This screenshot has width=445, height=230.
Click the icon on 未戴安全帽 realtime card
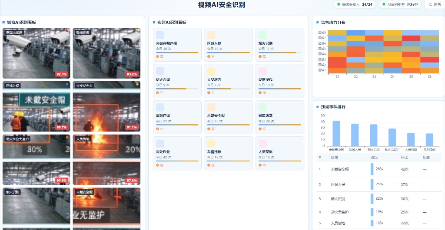pyautogui.click(x=211, y=107)
